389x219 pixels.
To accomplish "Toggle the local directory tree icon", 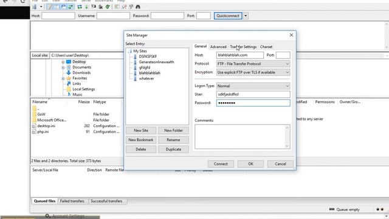I will 57,7.
